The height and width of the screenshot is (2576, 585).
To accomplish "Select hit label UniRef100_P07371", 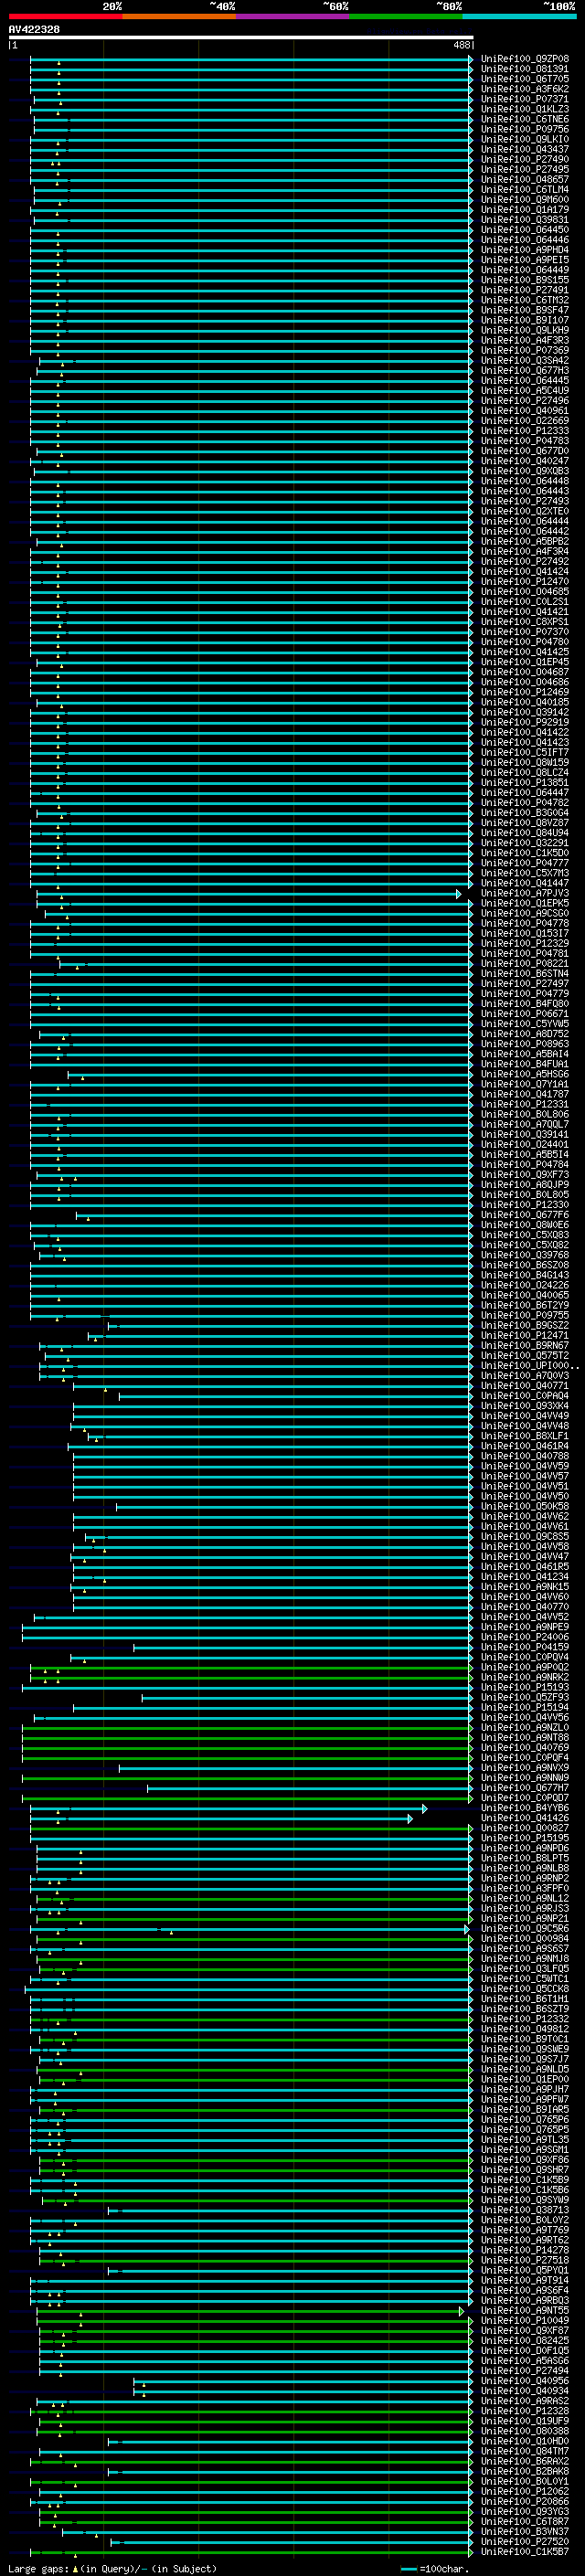I will pos(525,99).
